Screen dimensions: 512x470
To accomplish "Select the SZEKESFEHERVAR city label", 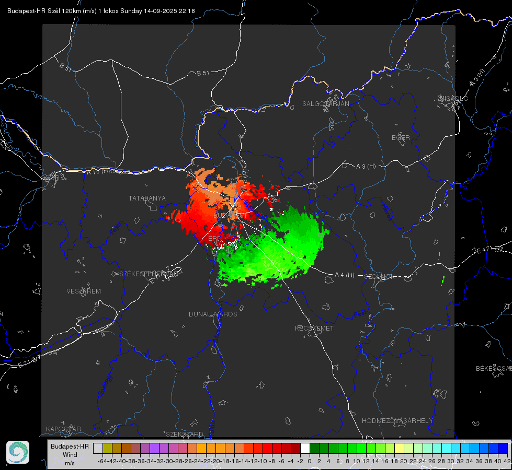I will (x=150, y=274).
